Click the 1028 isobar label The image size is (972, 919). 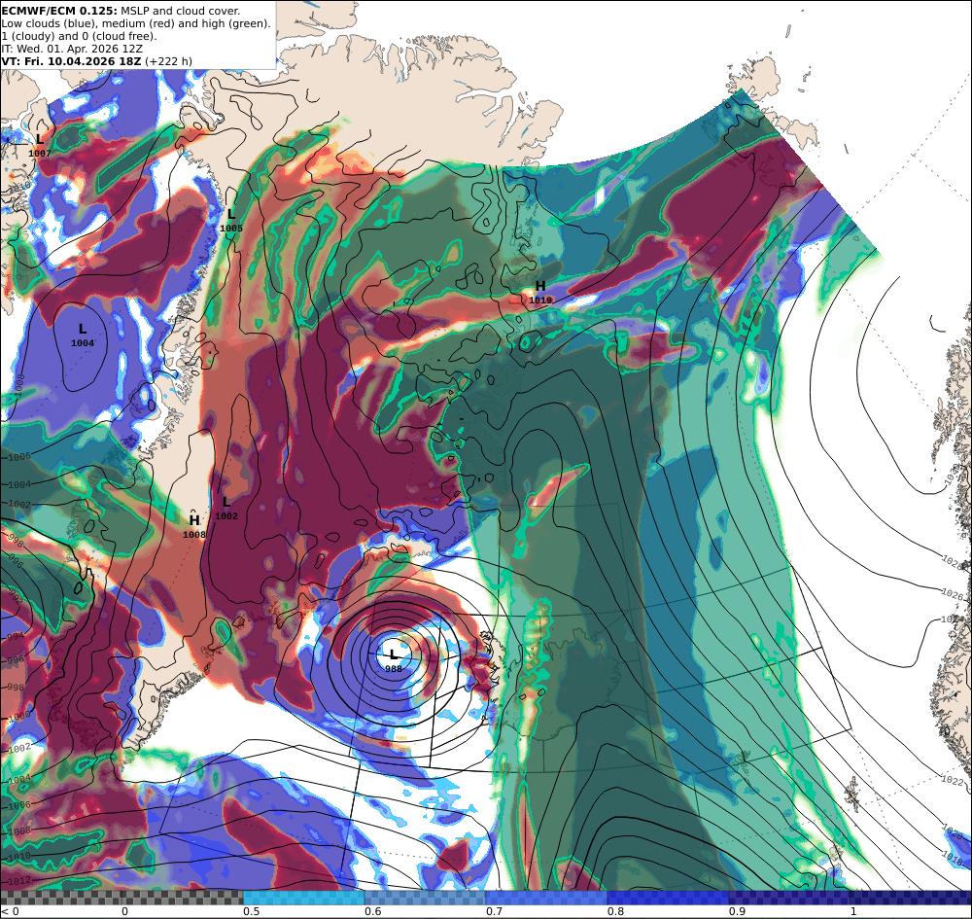[953, 561]
